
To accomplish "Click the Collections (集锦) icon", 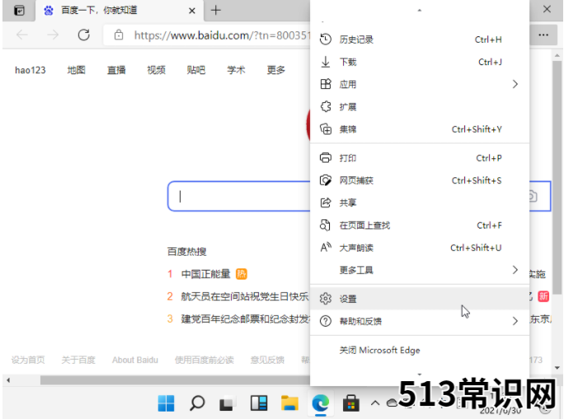I will point(326,129).
